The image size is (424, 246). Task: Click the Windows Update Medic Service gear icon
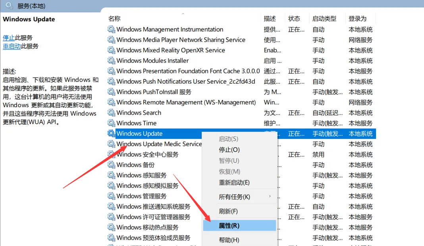(x=112, y=144)
